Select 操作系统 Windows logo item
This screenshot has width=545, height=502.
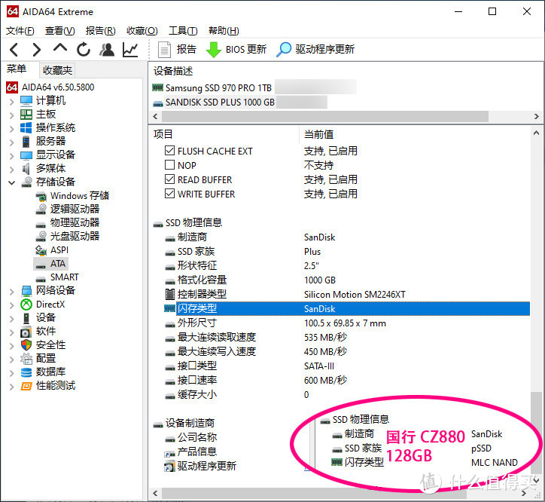(47, 128)
